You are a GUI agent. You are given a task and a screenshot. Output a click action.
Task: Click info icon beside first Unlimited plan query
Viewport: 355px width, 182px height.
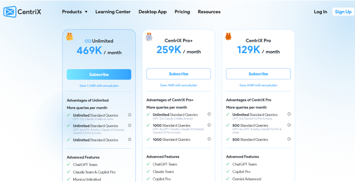click(x=130, y=115)
